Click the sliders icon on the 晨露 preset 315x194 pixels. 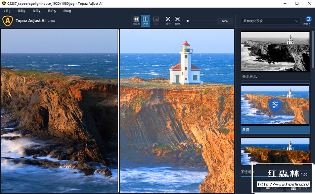[275, 105]
